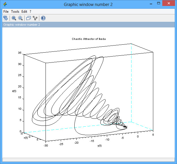177x164 pixels.
Task: Reset view with Original view icon
Action: coord(20,18)
